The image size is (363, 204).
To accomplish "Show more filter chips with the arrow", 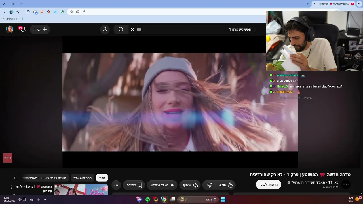I will pyautogui.click(x=15, y=178).
